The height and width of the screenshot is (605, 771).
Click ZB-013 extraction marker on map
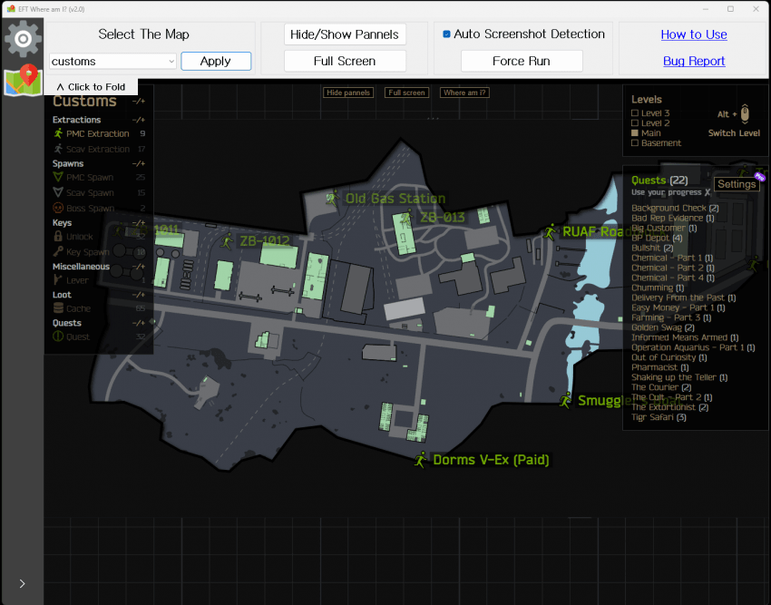click(406, 217)
